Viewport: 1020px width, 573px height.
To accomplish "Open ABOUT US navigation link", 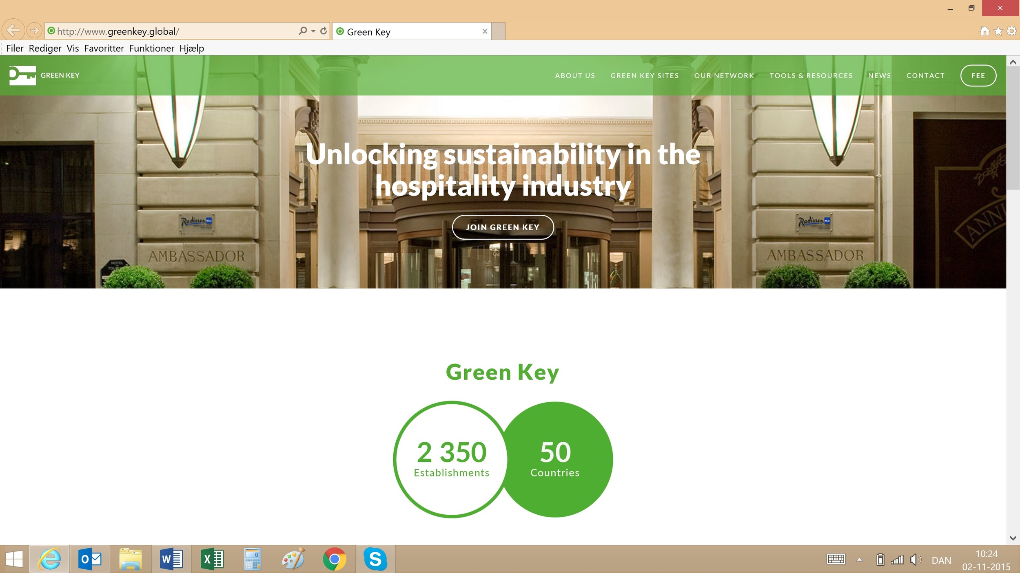I will point(575,76).
